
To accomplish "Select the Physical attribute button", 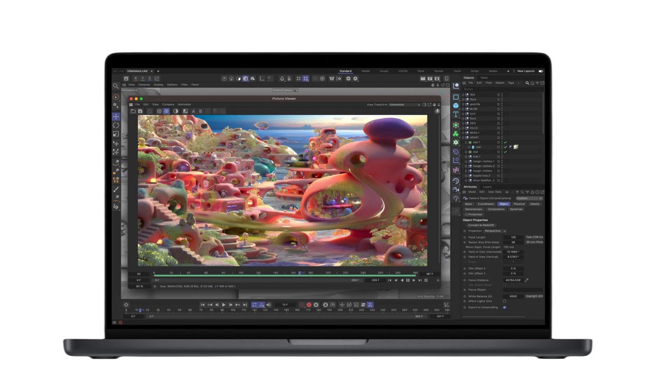I will pyautogui.click(x=519, y=204).
